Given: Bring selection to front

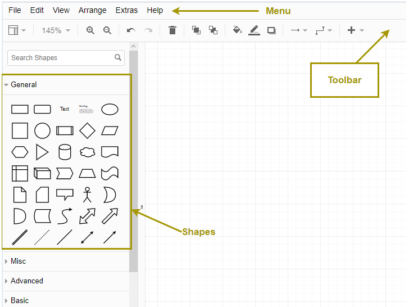Looking at the screenshot, I should point(196,30).
